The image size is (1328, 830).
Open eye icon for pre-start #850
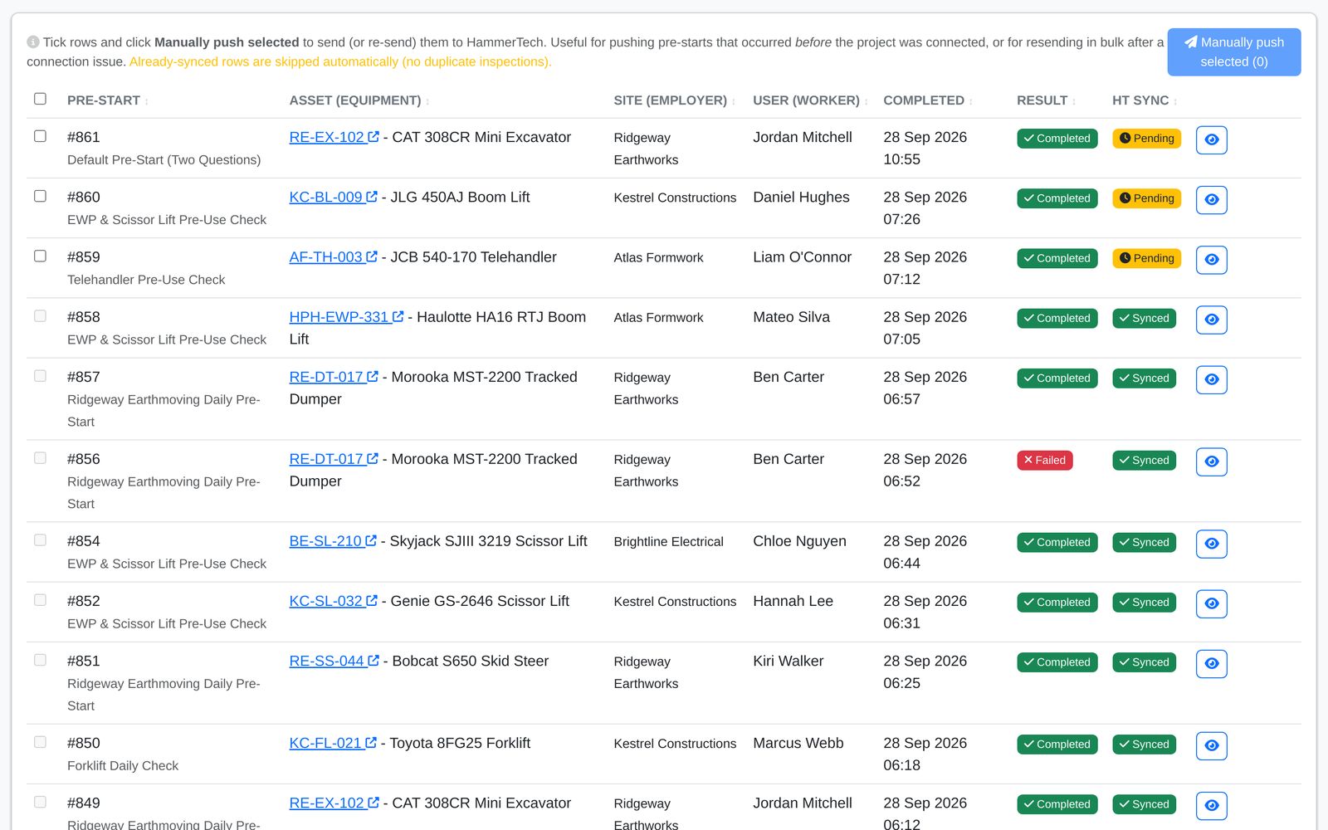[1211, 745]
